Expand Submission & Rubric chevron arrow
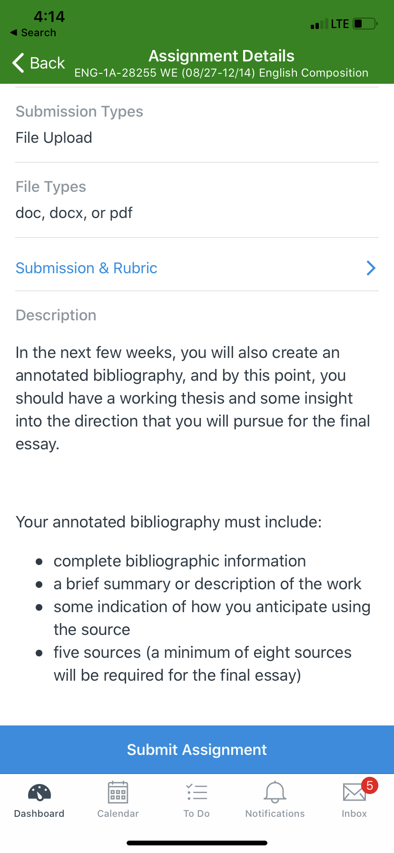394x853 pixels. pos(371,268)
